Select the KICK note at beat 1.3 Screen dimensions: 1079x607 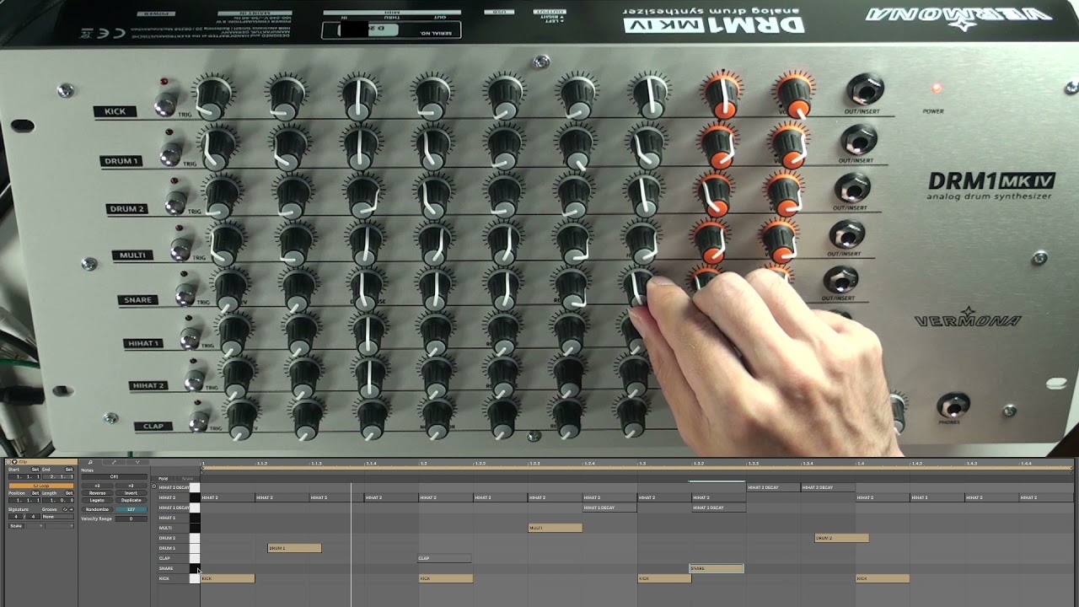point(664,578)
